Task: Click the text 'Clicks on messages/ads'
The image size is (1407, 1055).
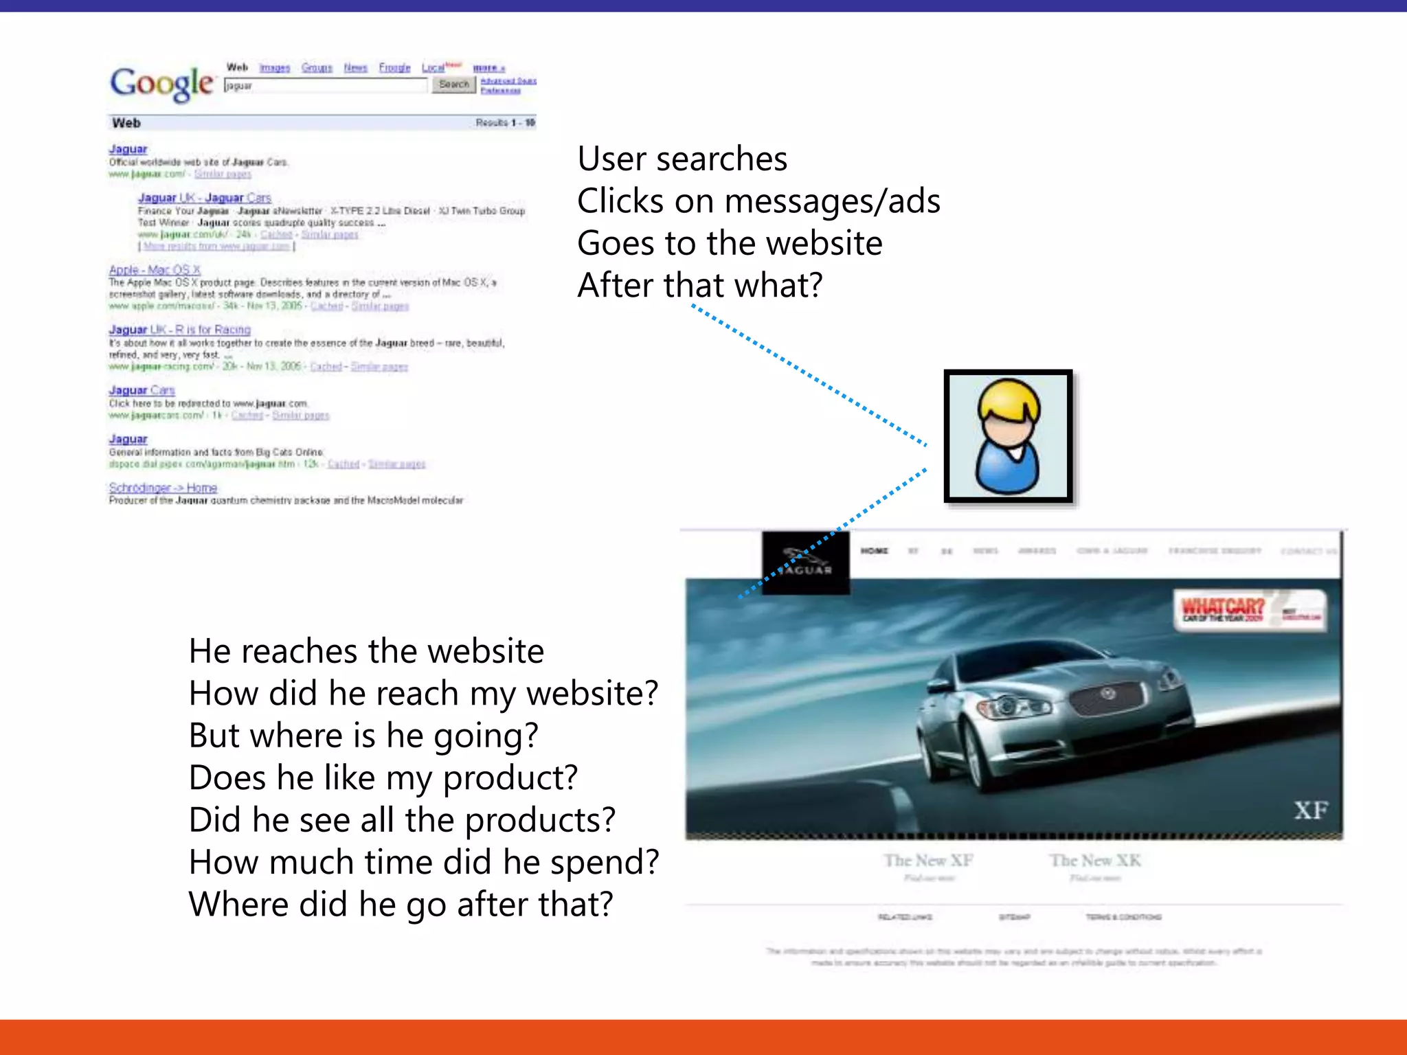Action: pyautogui.click(x=759, y=201)
